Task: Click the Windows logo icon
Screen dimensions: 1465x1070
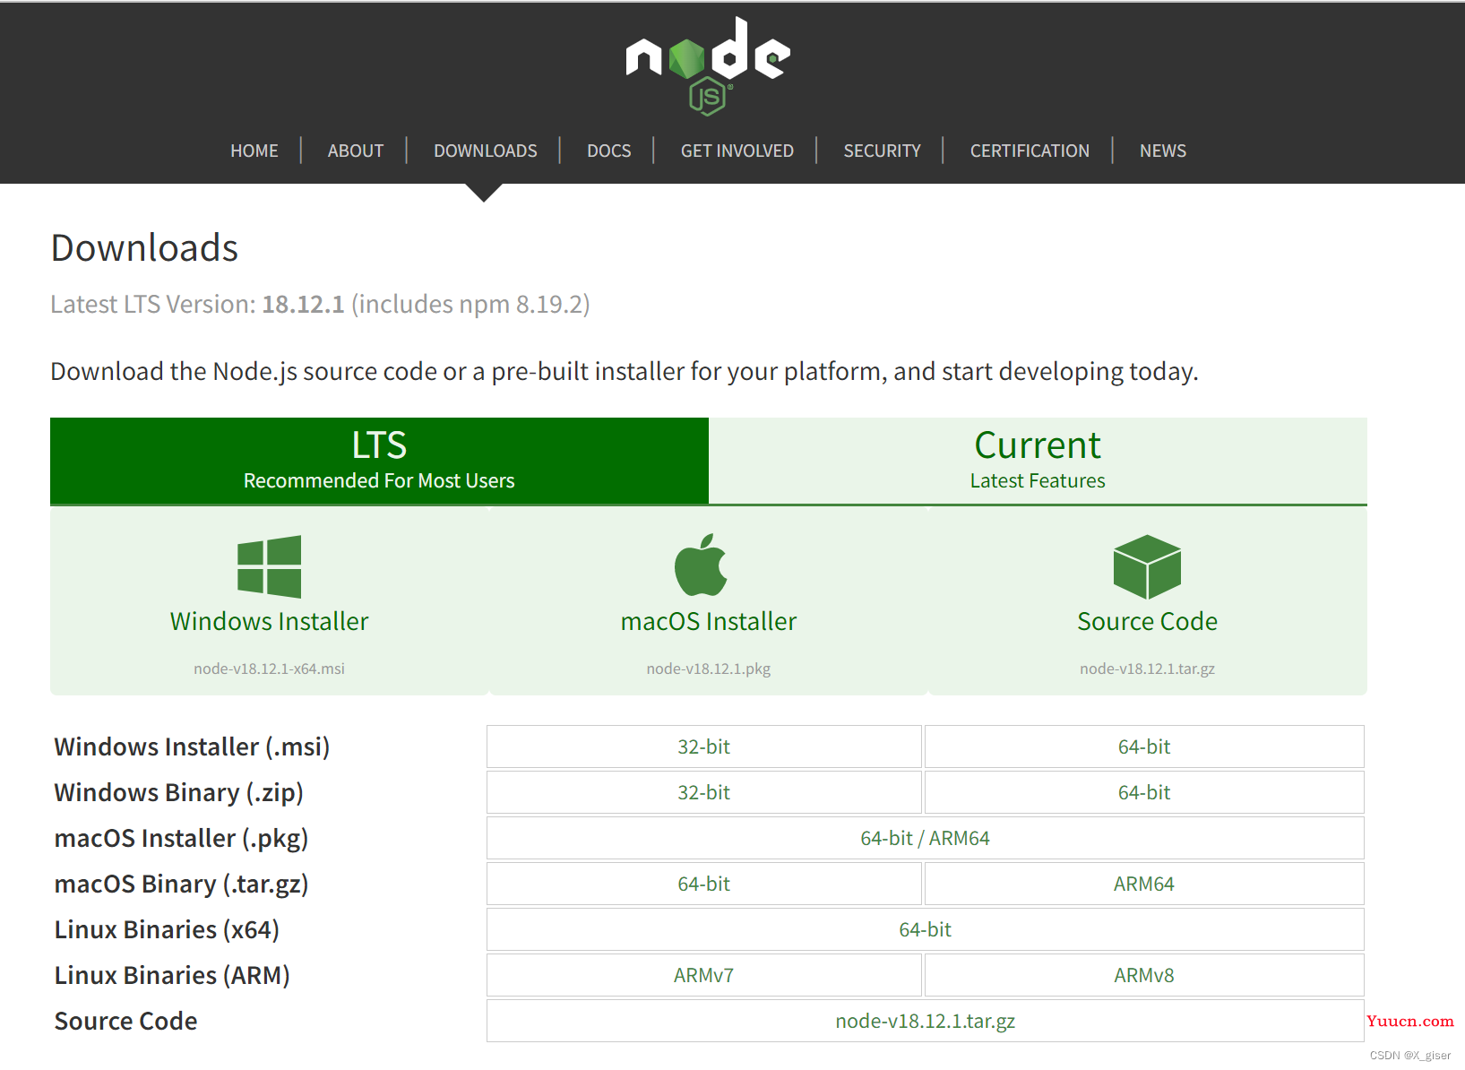Action: coord(269,566)
